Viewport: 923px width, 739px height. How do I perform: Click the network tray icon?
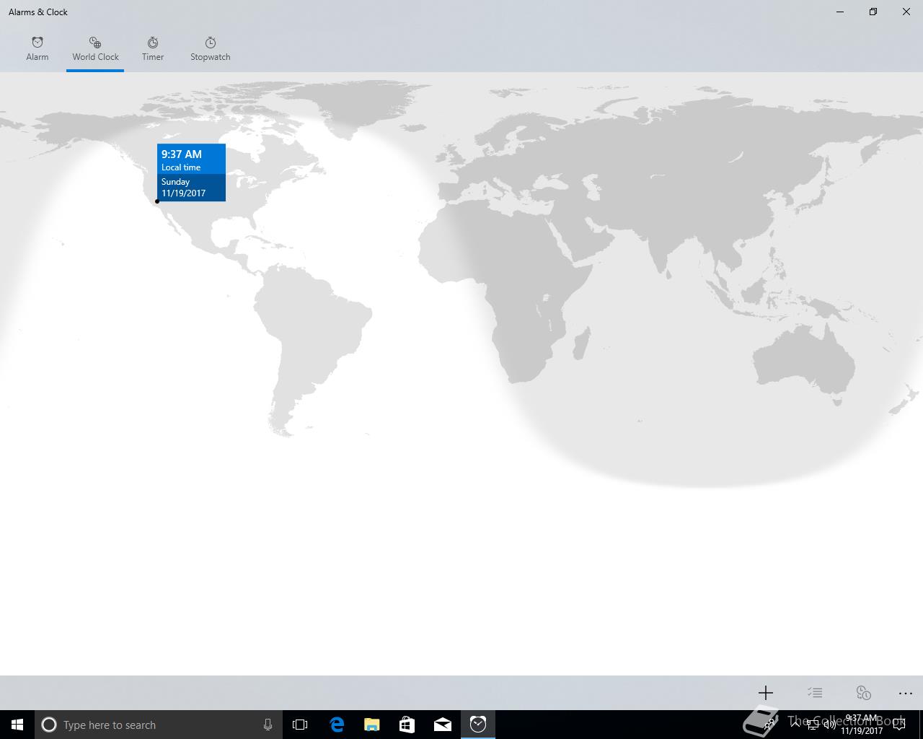coord(813,725)
